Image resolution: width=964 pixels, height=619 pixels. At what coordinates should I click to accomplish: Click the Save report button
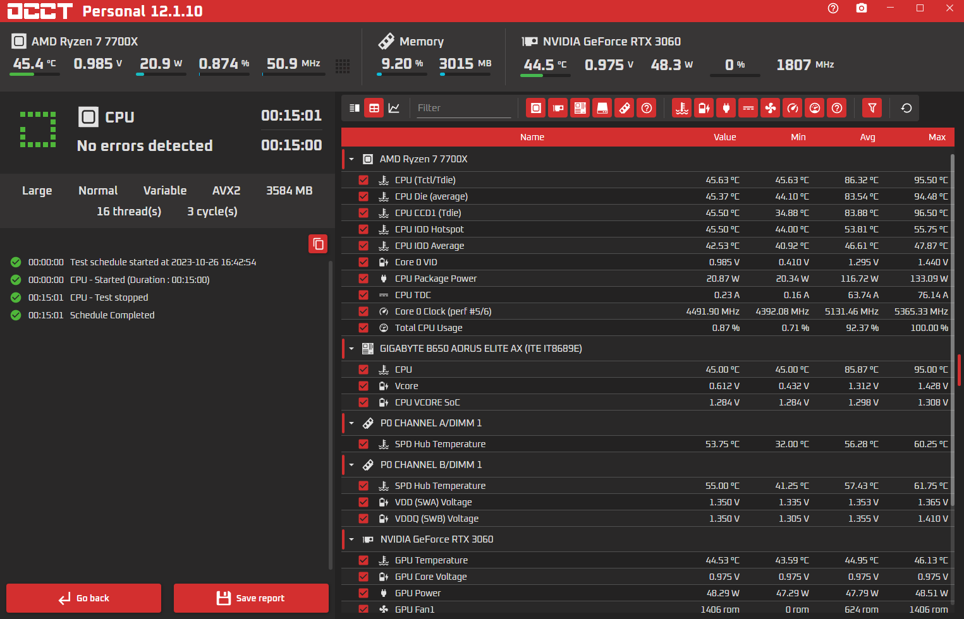(251, 598)
